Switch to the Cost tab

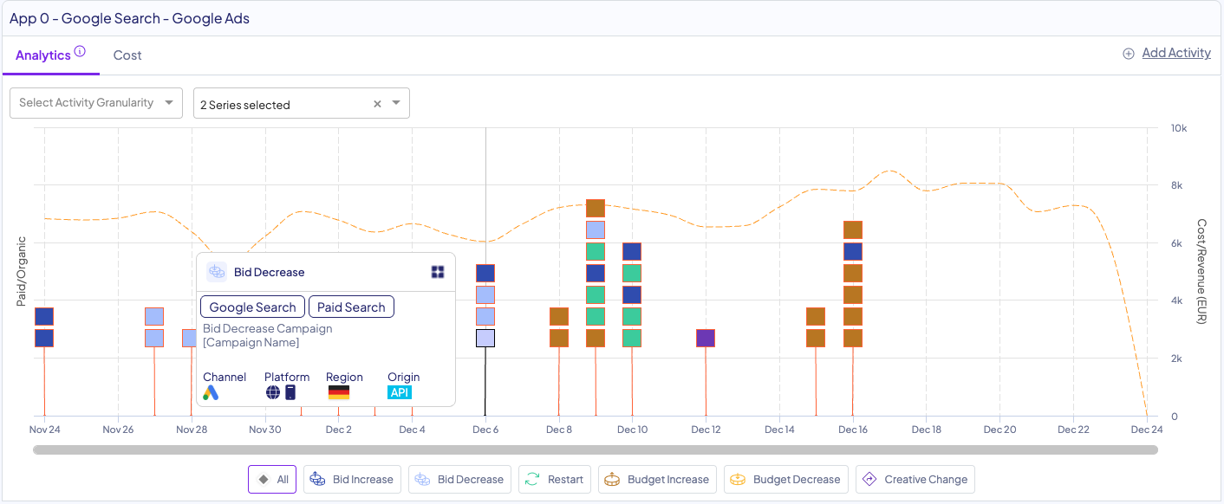point(127,55)
